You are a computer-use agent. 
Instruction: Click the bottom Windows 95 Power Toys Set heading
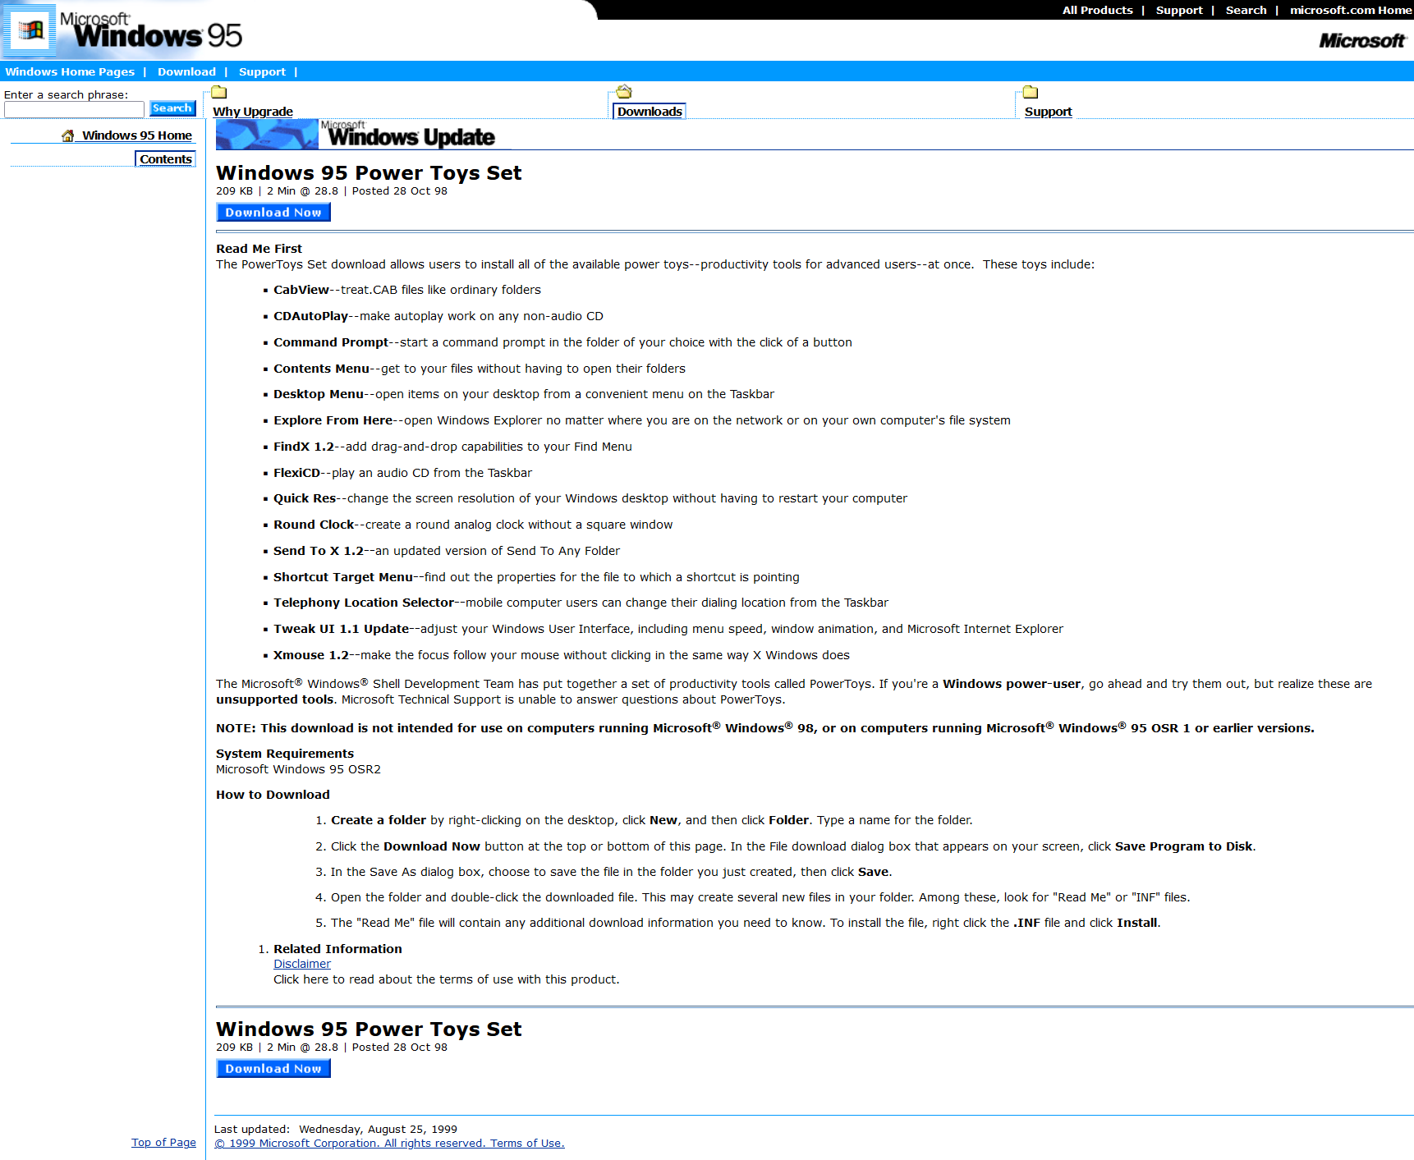point(369,1029)
